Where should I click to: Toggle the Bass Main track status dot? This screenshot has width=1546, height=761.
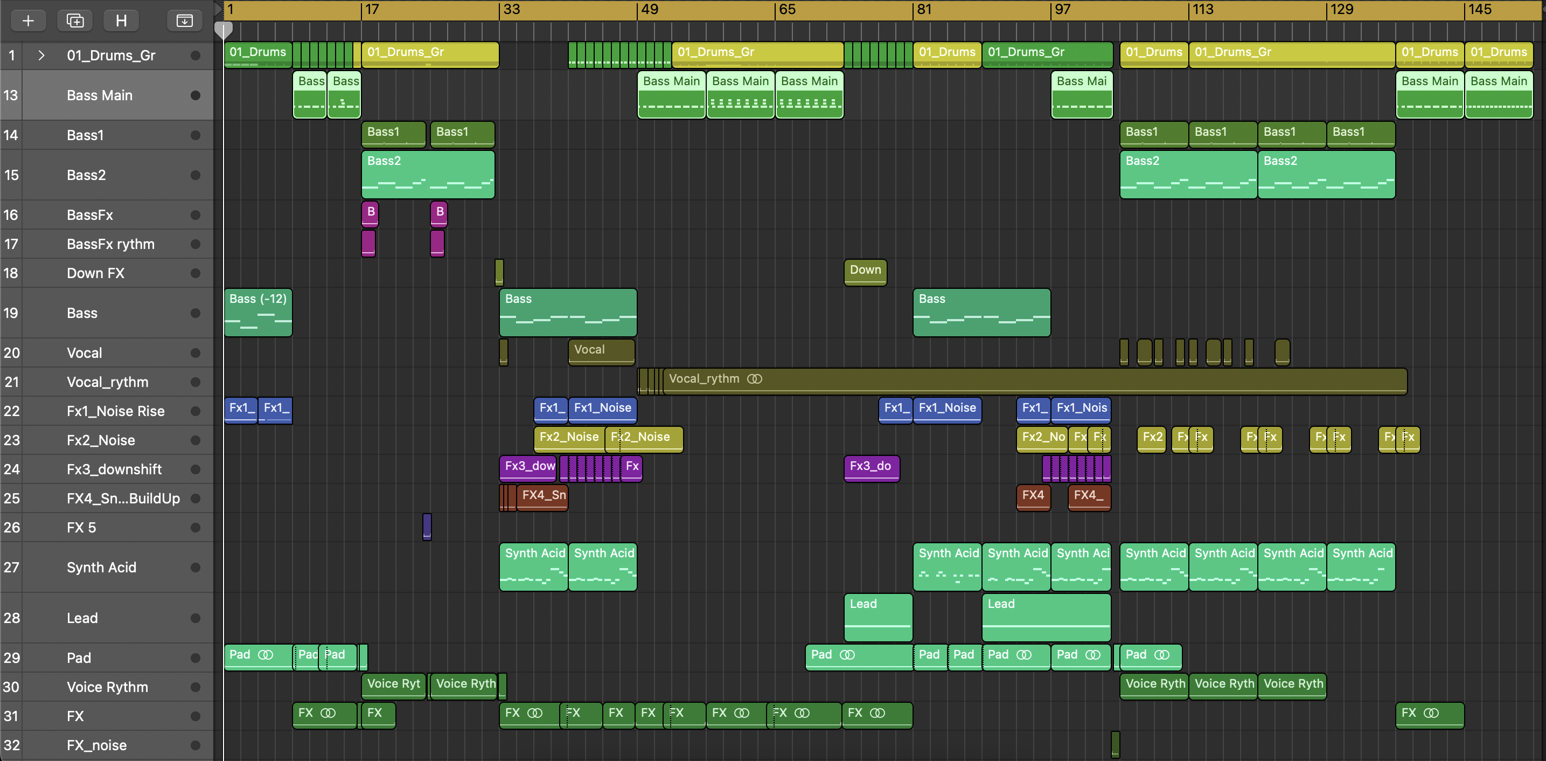pos(195,95)
